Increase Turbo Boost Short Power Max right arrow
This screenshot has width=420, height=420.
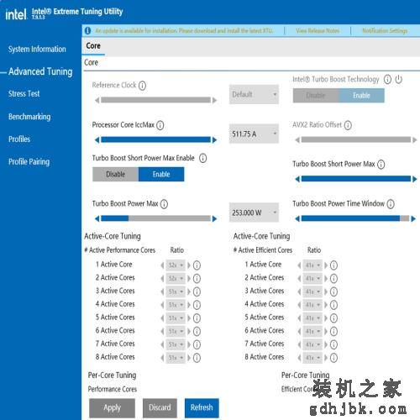(x=414, y=179)
